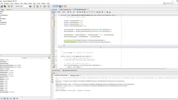Viewport: 178px width, 100px height.
Task: Switch to the Files panel tab
Action: click(3, 10)
